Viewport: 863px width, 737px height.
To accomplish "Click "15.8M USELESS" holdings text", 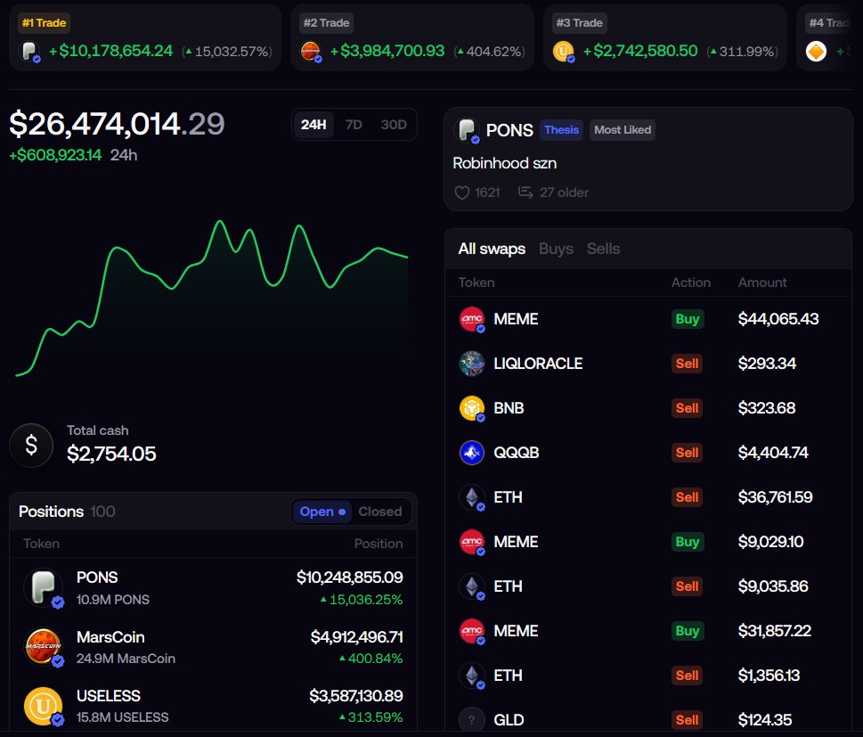I will click(122, 717).
